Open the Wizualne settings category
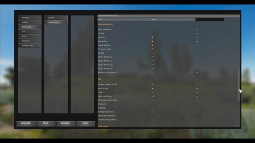Screen dimensions: 255x143 [x=30, y=18]
